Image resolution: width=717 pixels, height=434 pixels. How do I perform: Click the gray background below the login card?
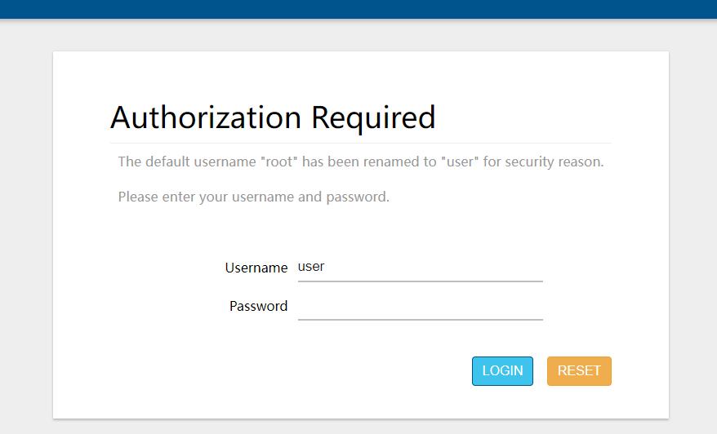click(358, 427)
